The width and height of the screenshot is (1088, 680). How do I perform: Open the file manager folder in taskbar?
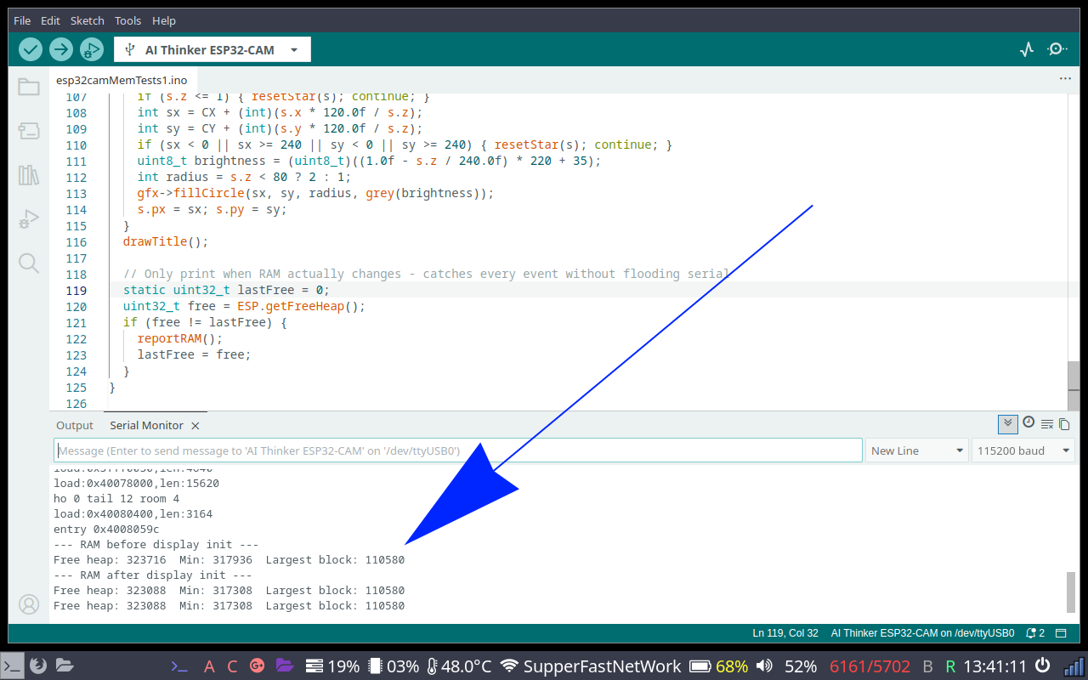pos(65,666)
